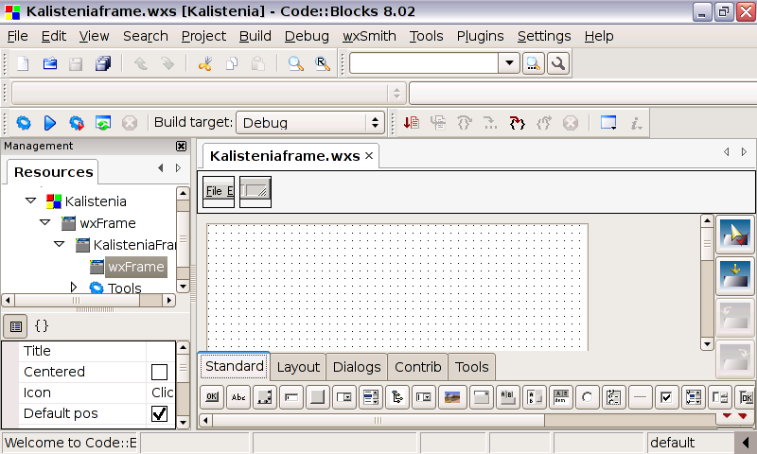Open the Tools palette tab
The height and width of the screenshot is (454, 757).
(x=471, y=367)
